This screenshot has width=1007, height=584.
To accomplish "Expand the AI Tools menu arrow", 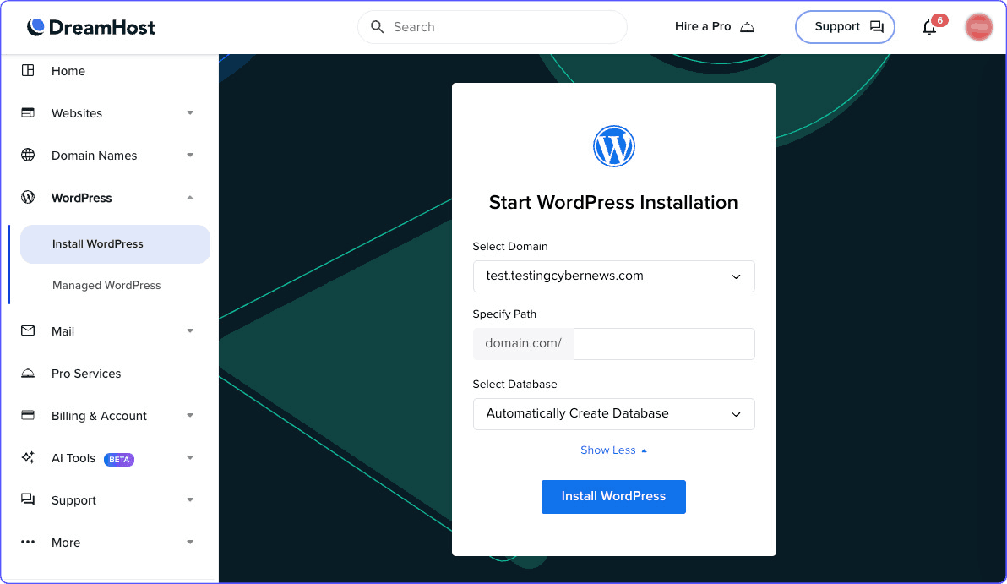I will pos(190,458).
